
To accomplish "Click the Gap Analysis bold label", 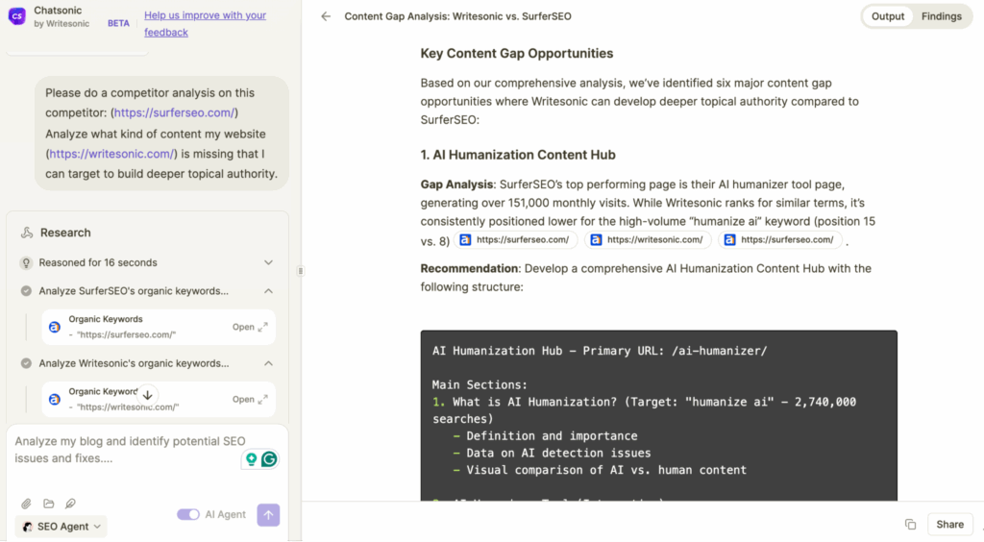I will (x=456, y=185).
